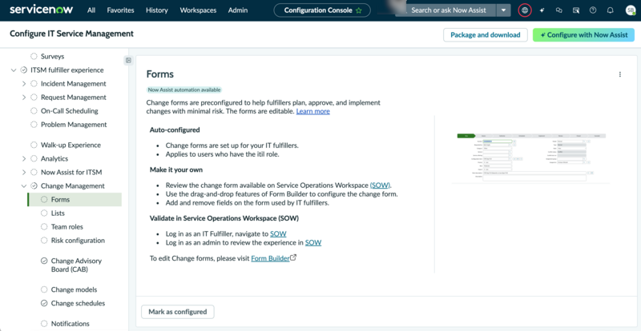Click the ITSM fulfiller experience status circle

pos(24,70)
